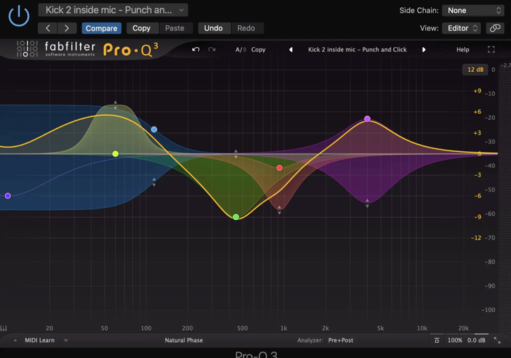Viewport: 511px width, 358px height.
Task: Open the Kick 2 inside mic preset name menu
Action: pos(357,49)
